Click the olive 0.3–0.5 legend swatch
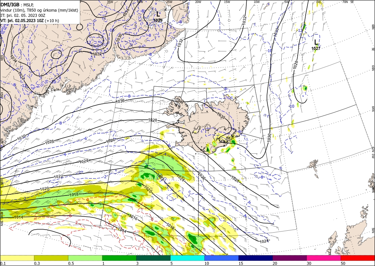Viewport: 375px width, 266px height. (51, 258)
